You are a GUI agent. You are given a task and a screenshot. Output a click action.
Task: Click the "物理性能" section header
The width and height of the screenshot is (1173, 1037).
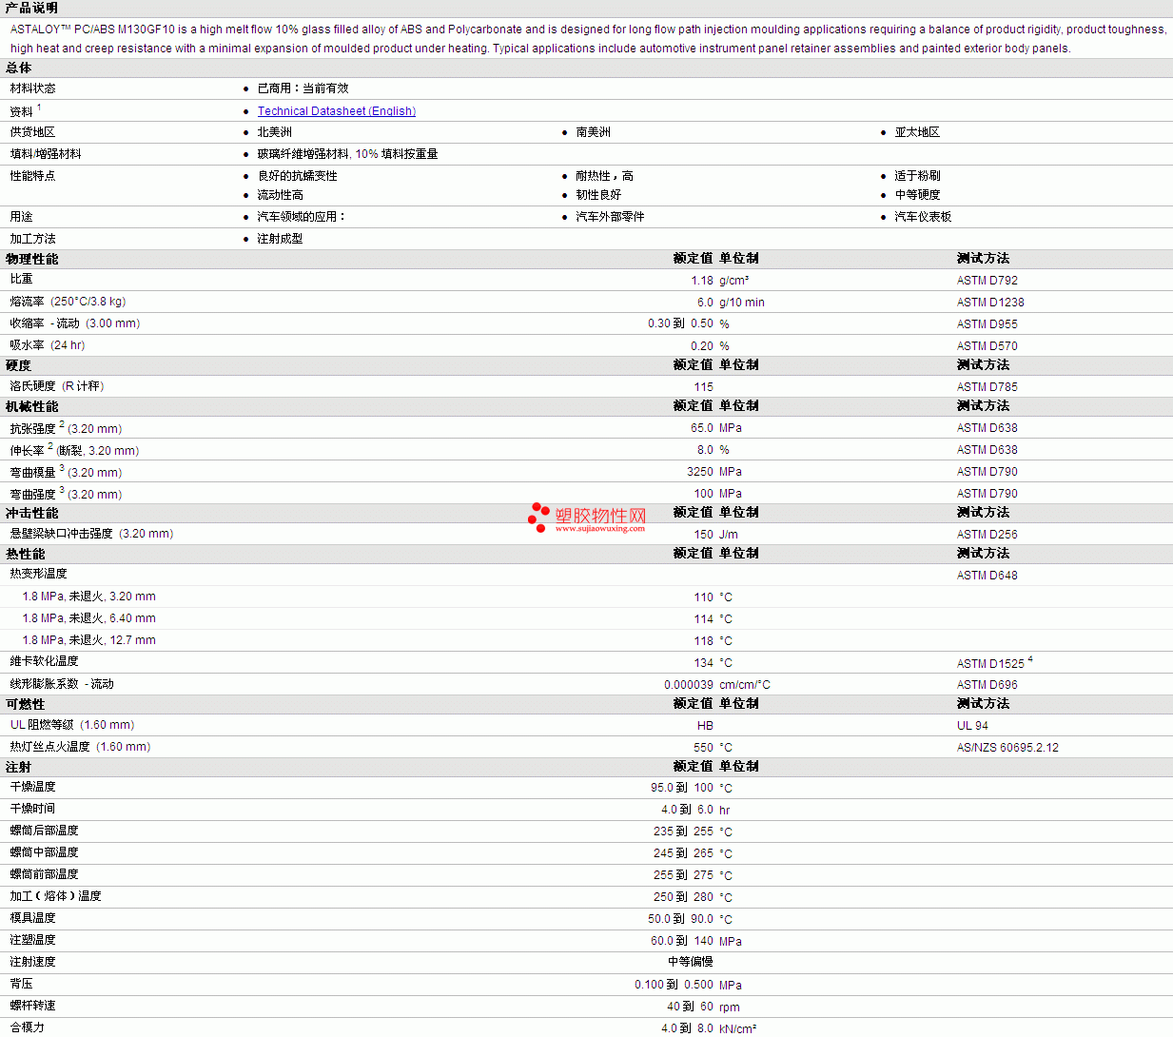[32, 259]
